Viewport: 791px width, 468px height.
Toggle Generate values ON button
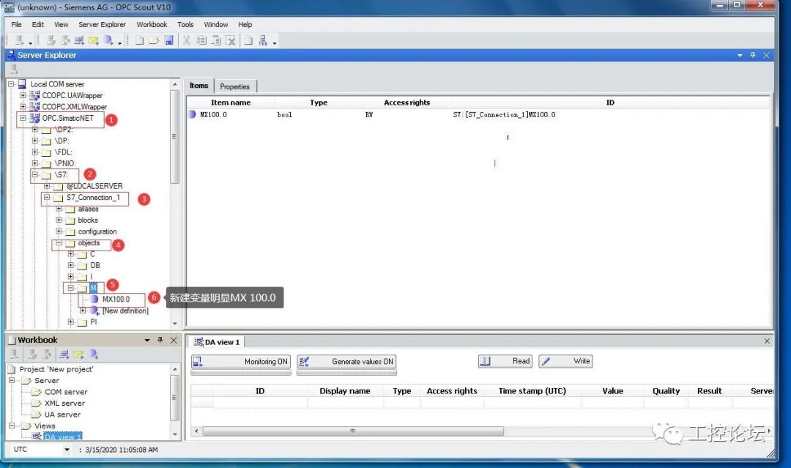pos(346,361)
